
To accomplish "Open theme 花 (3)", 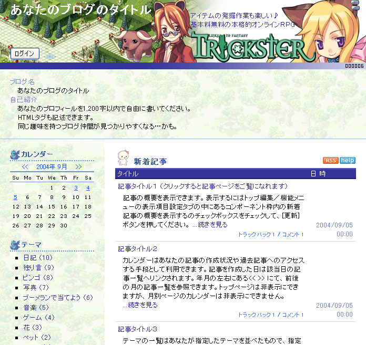I will pos(33,328).
